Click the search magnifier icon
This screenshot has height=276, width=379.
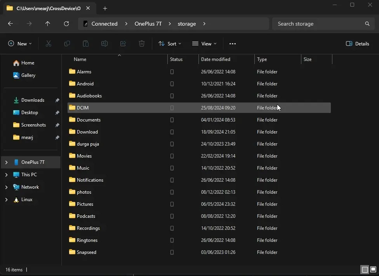coord(367,24)
